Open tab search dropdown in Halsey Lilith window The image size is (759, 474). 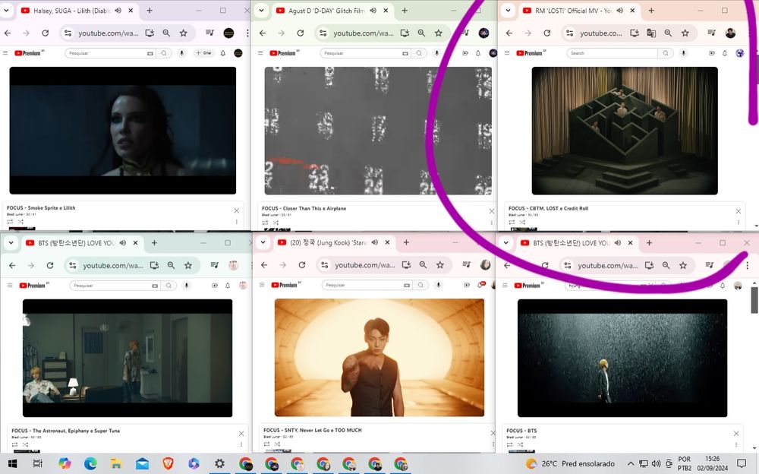click(x=6, y=10)
